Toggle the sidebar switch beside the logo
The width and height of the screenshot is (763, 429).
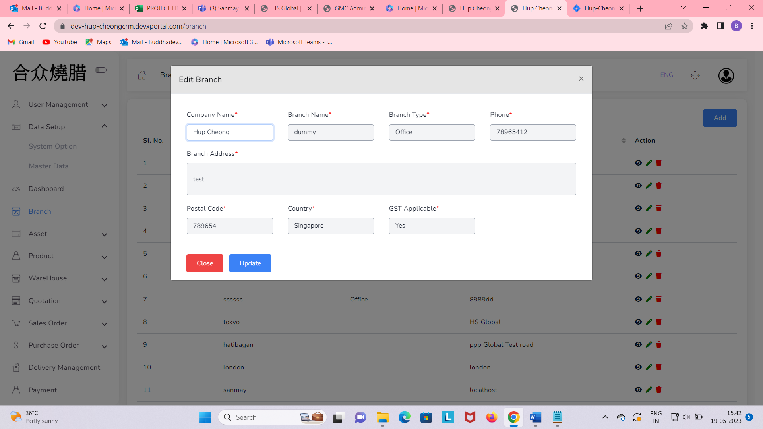click(101, 70)
